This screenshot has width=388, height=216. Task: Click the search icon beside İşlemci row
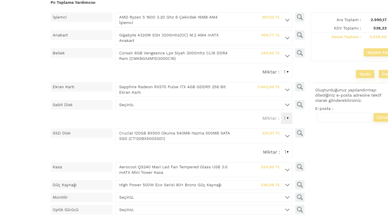click(x=300, y=17)
